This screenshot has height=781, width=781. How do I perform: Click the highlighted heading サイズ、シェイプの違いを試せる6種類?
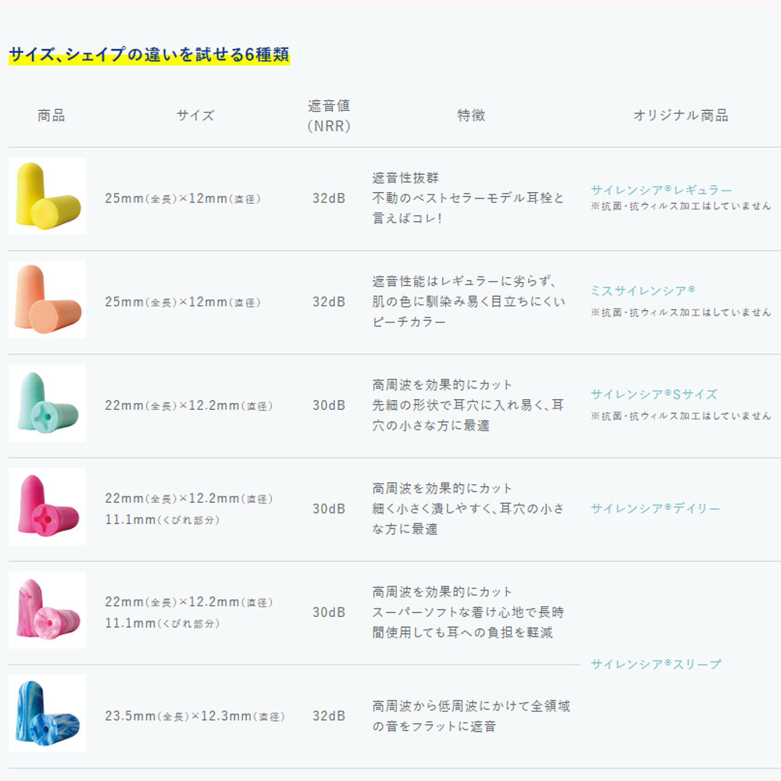point(149,55)
